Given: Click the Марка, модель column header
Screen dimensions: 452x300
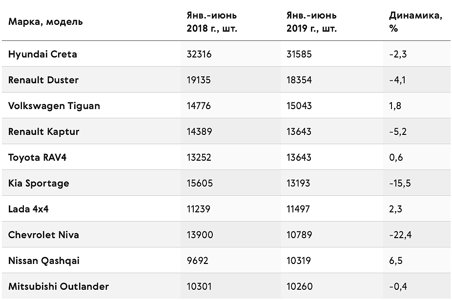Looking at the screenshot, I should tap(45, 21).
